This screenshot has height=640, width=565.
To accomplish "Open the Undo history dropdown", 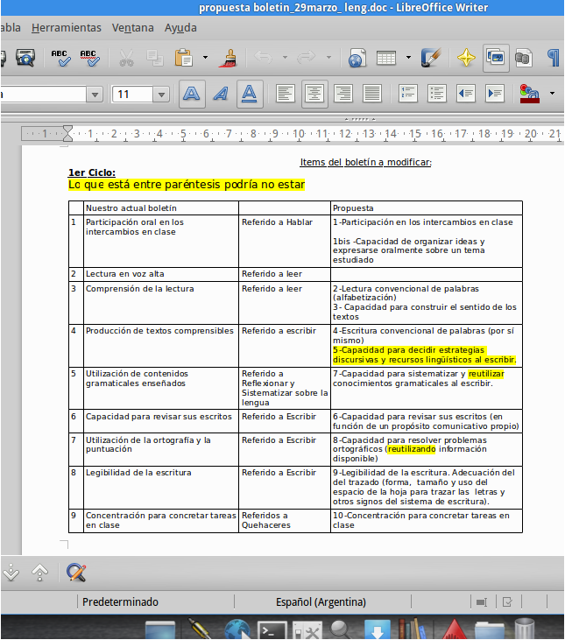I will (285, 58).
